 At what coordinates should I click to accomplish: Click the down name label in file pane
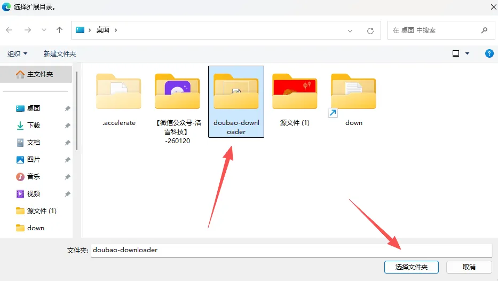coord(354,123)
